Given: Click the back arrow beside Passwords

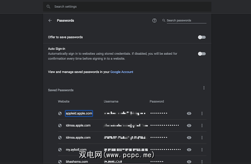Looking at the screenshot, I should (50, 21).
